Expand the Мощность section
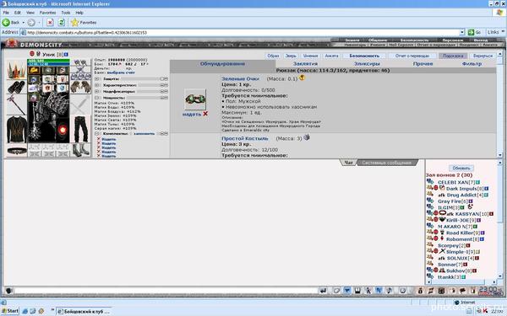 coord(97,98)
